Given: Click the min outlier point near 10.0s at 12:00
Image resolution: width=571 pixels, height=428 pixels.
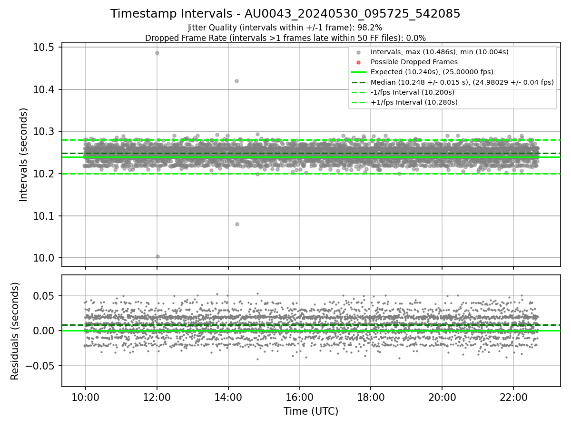Looking at the screenshot, I should coord(158,256).
